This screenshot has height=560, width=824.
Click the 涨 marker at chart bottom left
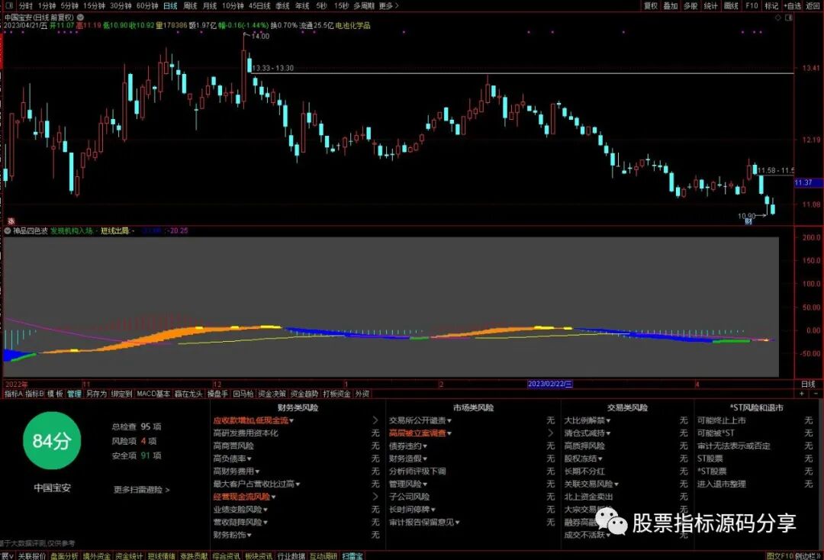tap(11, 221)
